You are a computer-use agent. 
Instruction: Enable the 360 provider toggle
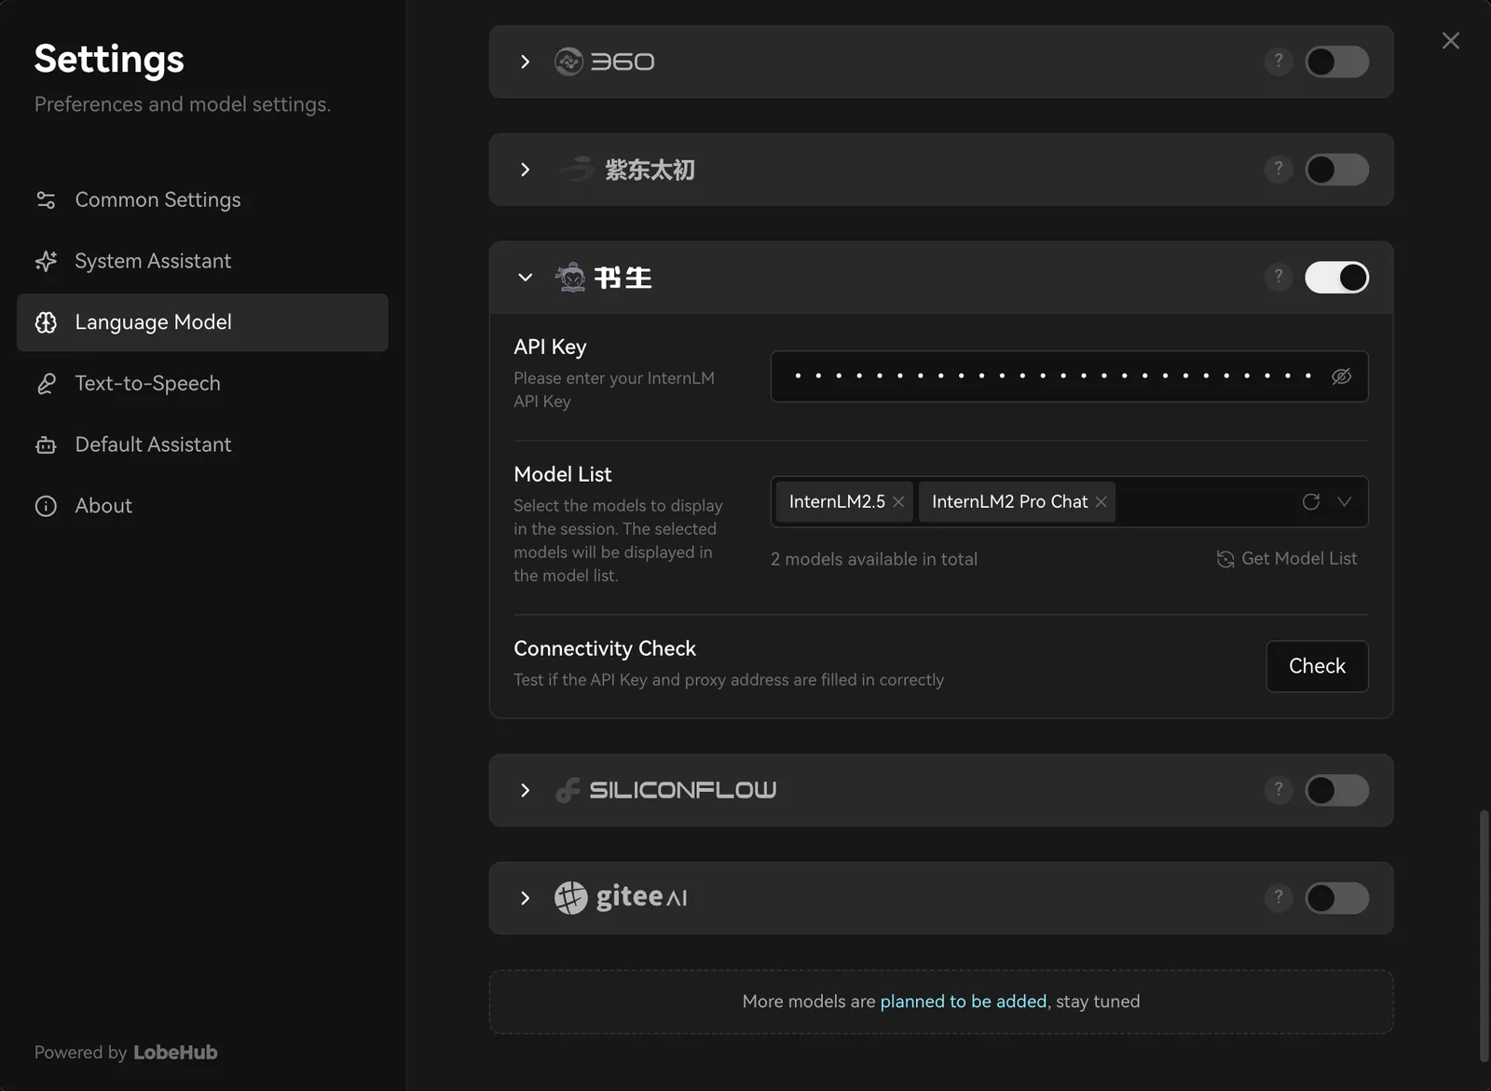point(1336,61)
